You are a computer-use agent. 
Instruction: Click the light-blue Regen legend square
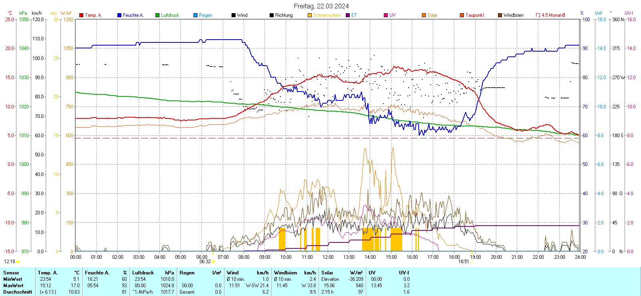(196, 15)
